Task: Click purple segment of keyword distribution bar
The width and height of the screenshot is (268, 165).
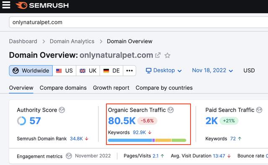Action: 154,140
